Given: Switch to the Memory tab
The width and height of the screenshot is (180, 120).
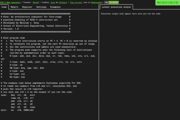Looking at the screenshot, I should coord(14,6).
